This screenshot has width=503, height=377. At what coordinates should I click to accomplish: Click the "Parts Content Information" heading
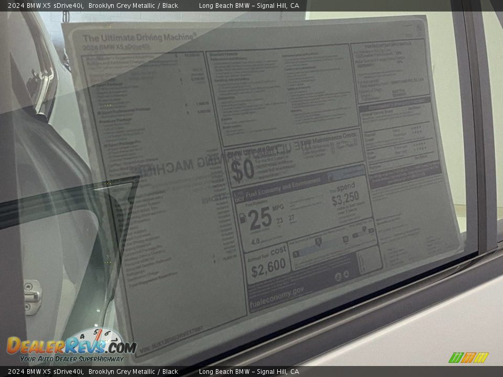point(388,44)
